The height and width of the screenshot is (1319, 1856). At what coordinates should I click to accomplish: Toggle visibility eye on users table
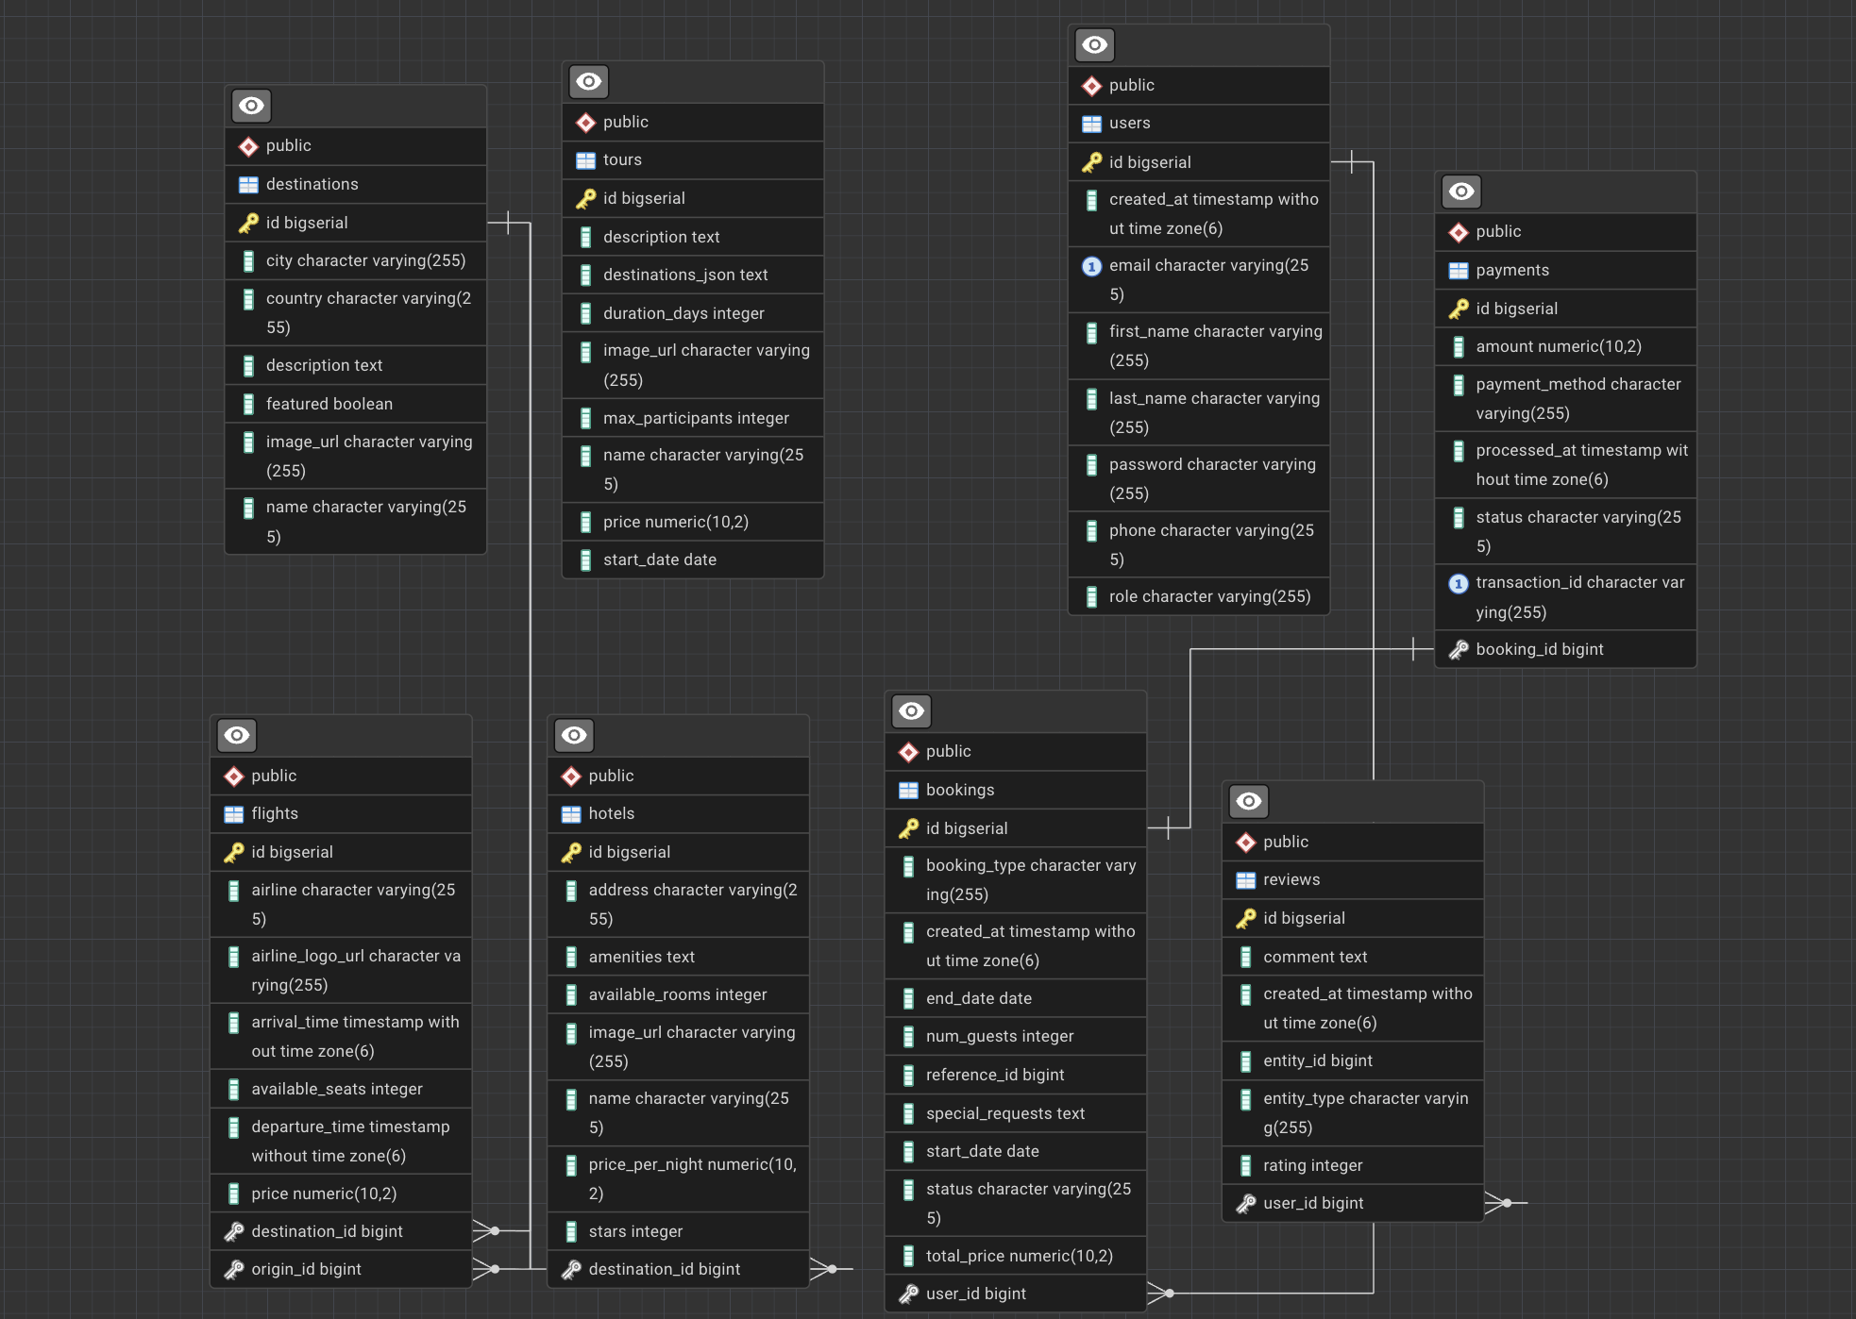coord(1094,44)
